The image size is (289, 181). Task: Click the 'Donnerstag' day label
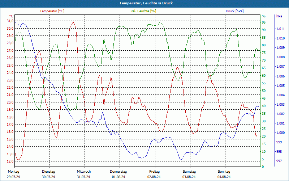[118, 172]
